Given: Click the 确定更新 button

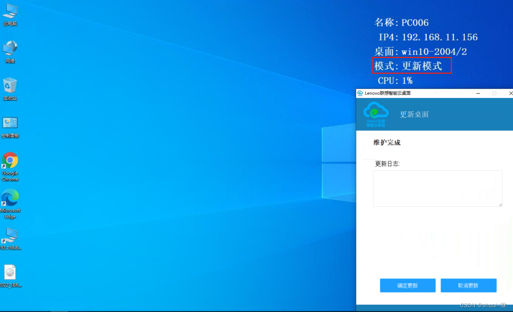Looking at the screenshot, I should point(408,285).
